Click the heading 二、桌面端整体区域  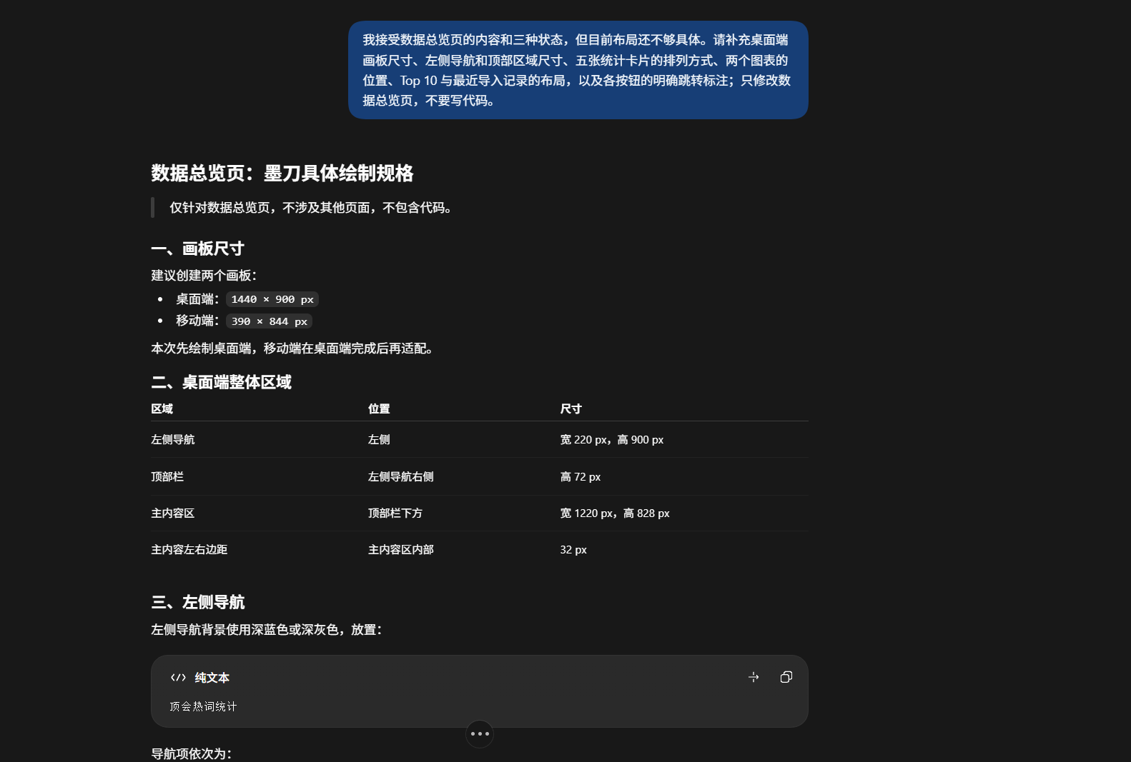point(221,382)
